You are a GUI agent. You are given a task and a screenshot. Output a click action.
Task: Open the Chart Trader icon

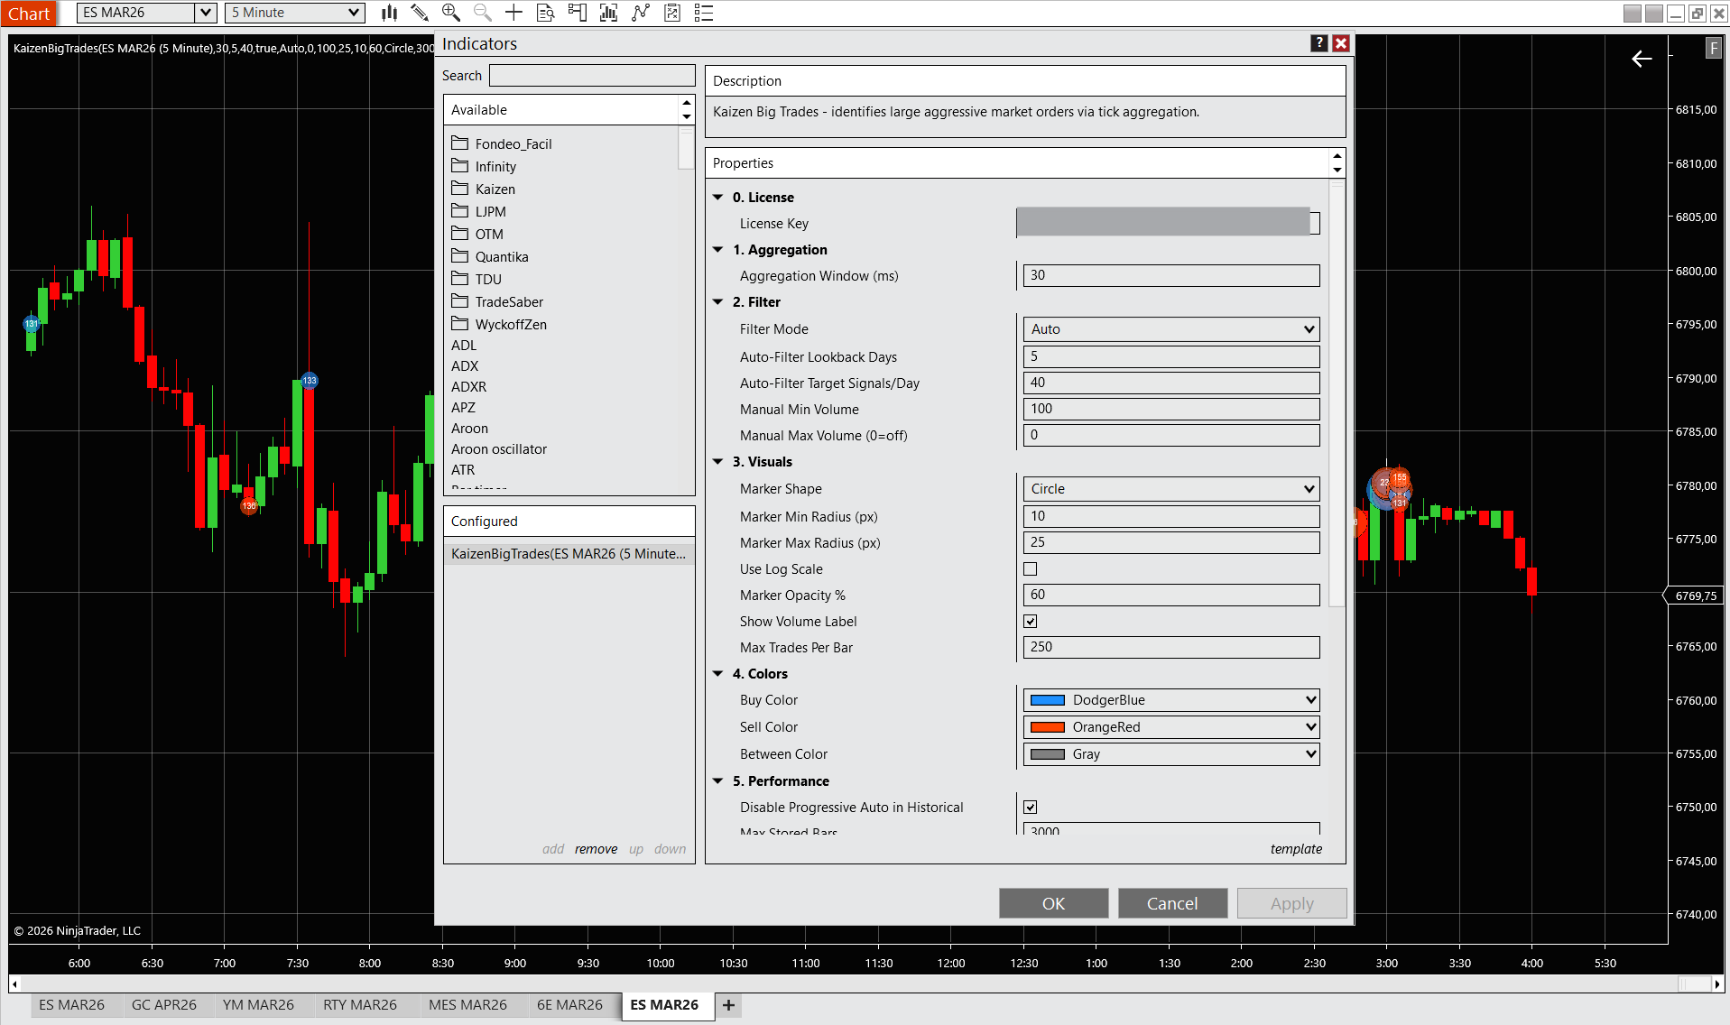coord(577,13)
